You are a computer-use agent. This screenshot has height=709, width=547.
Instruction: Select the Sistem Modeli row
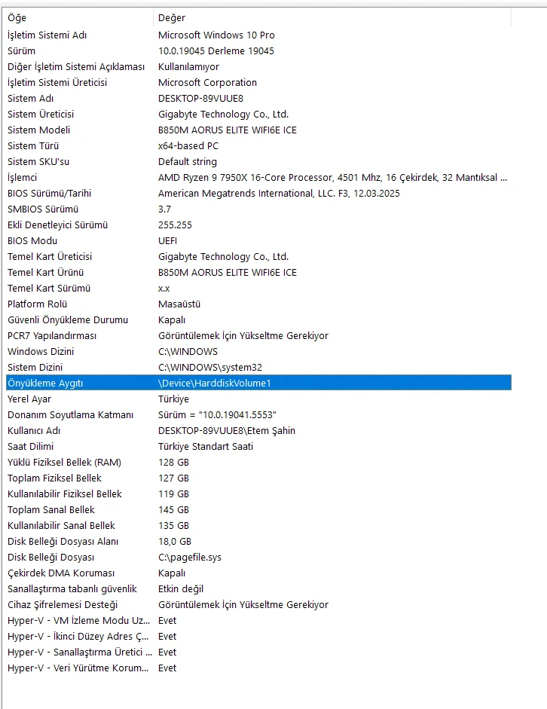[258, 130]
